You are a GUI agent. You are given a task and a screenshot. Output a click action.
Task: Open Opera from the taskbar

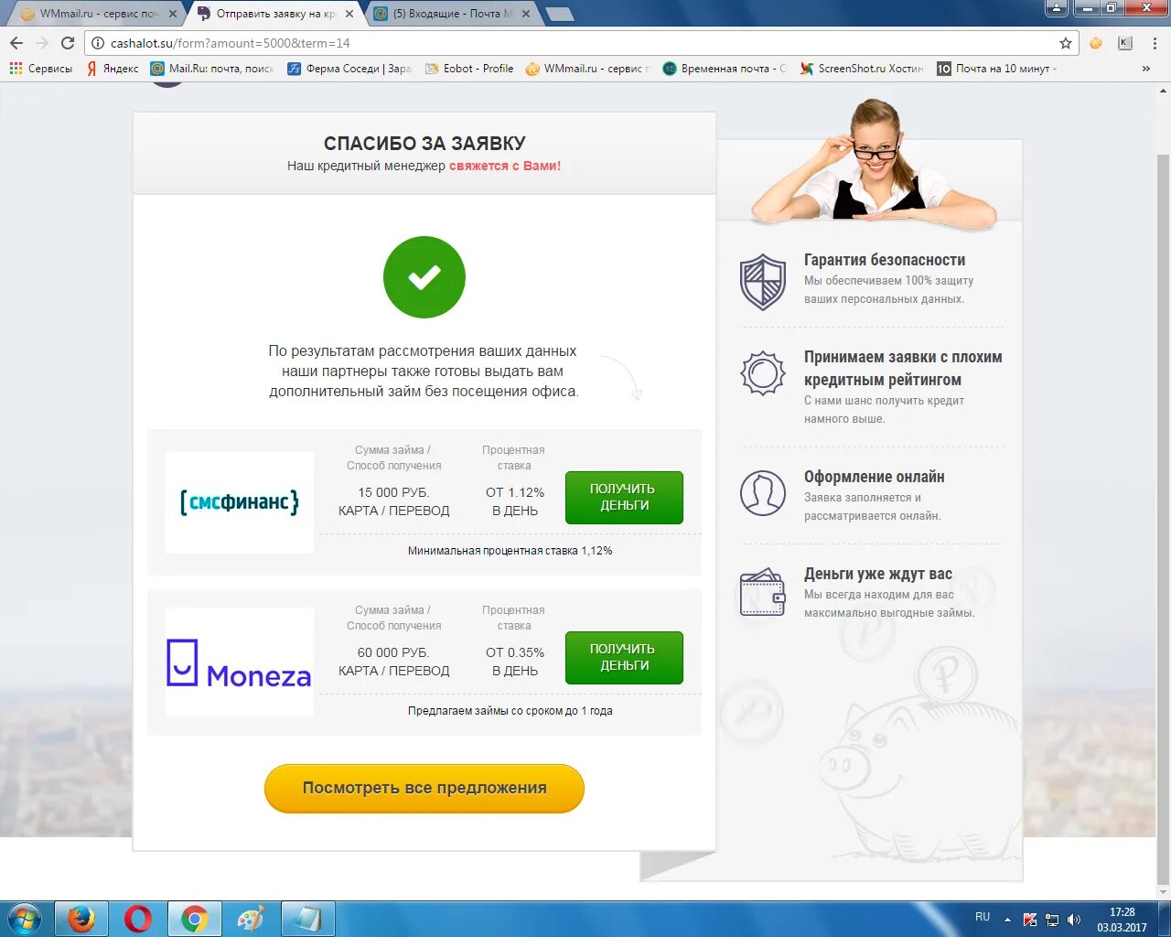coord(138,919)
